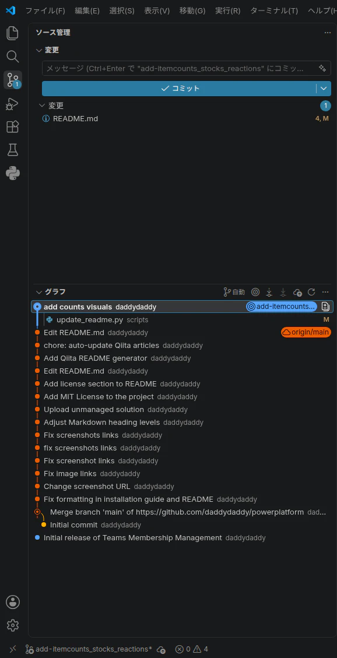The image size is (337, 658).
Task: Generate commit message with sparkle icon
Action: [322, 68]
